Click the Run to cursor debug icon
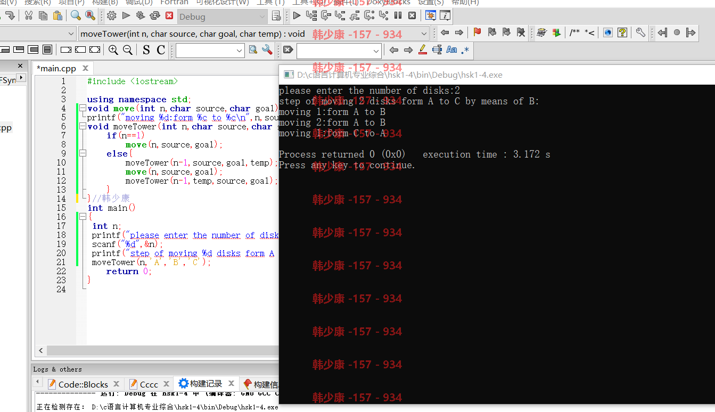 311,15
